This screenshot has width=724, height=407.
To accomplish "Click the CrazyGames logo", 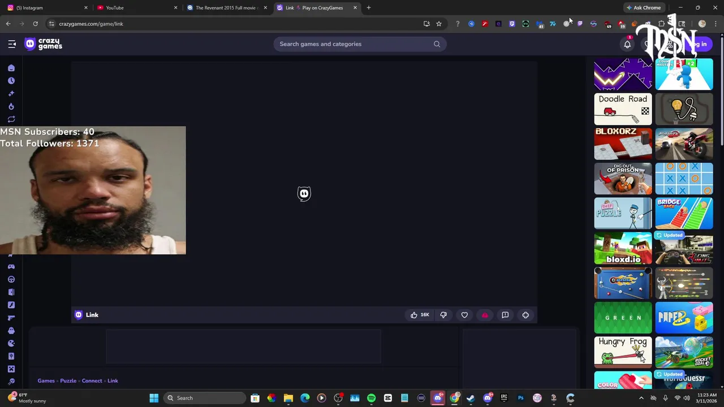I will (x=44, y=44).
